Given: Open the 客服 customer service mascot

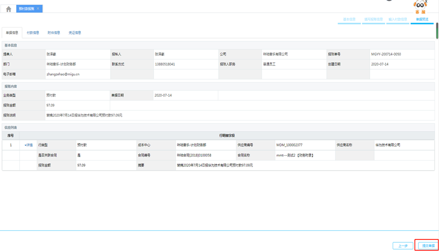Looking at the screenshot, I should coord(420,7).
